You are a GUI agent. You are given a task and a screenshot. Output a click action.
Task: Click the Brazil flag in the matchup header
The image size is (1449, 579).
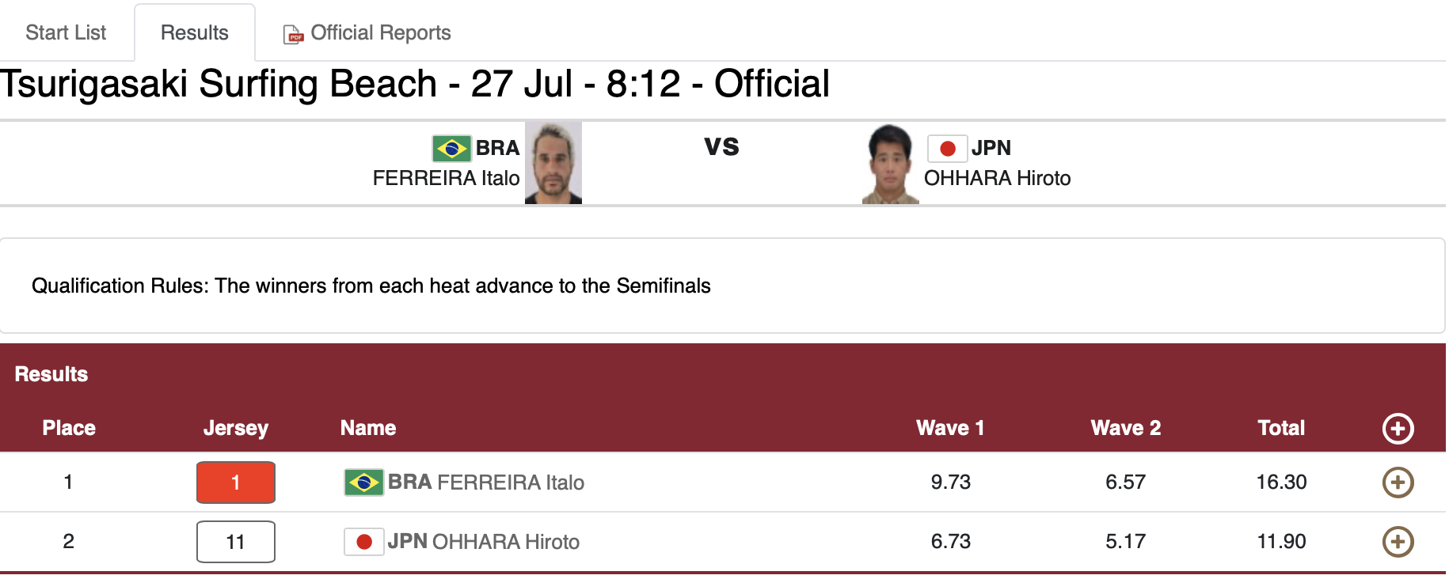point(451,148)
